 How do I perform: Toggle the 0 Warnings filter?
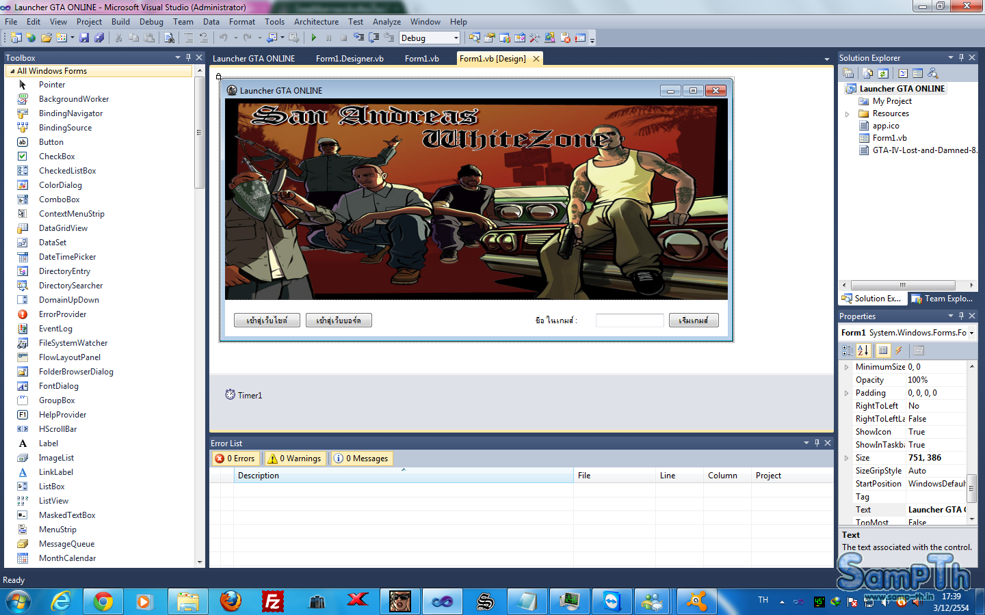[x=294, y=459]
